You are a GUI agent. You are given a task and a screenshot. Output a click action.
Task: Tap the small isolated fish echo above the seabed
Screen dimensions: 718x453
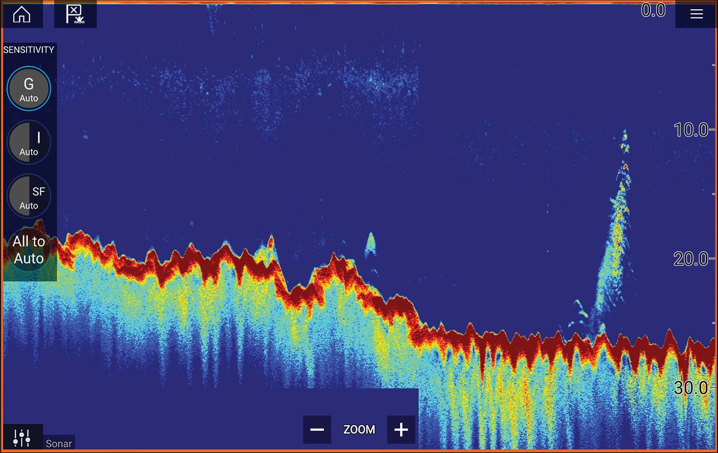(370, 245)
